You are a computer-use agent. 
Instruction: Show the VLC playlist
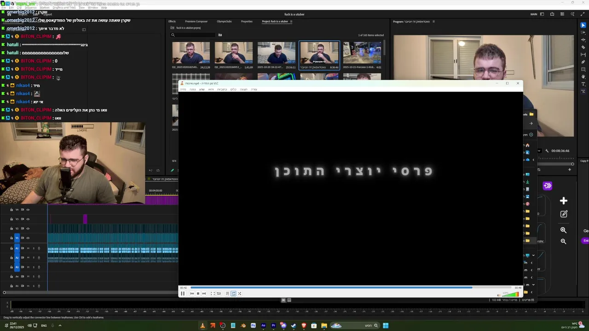click(x=227, y=293)
